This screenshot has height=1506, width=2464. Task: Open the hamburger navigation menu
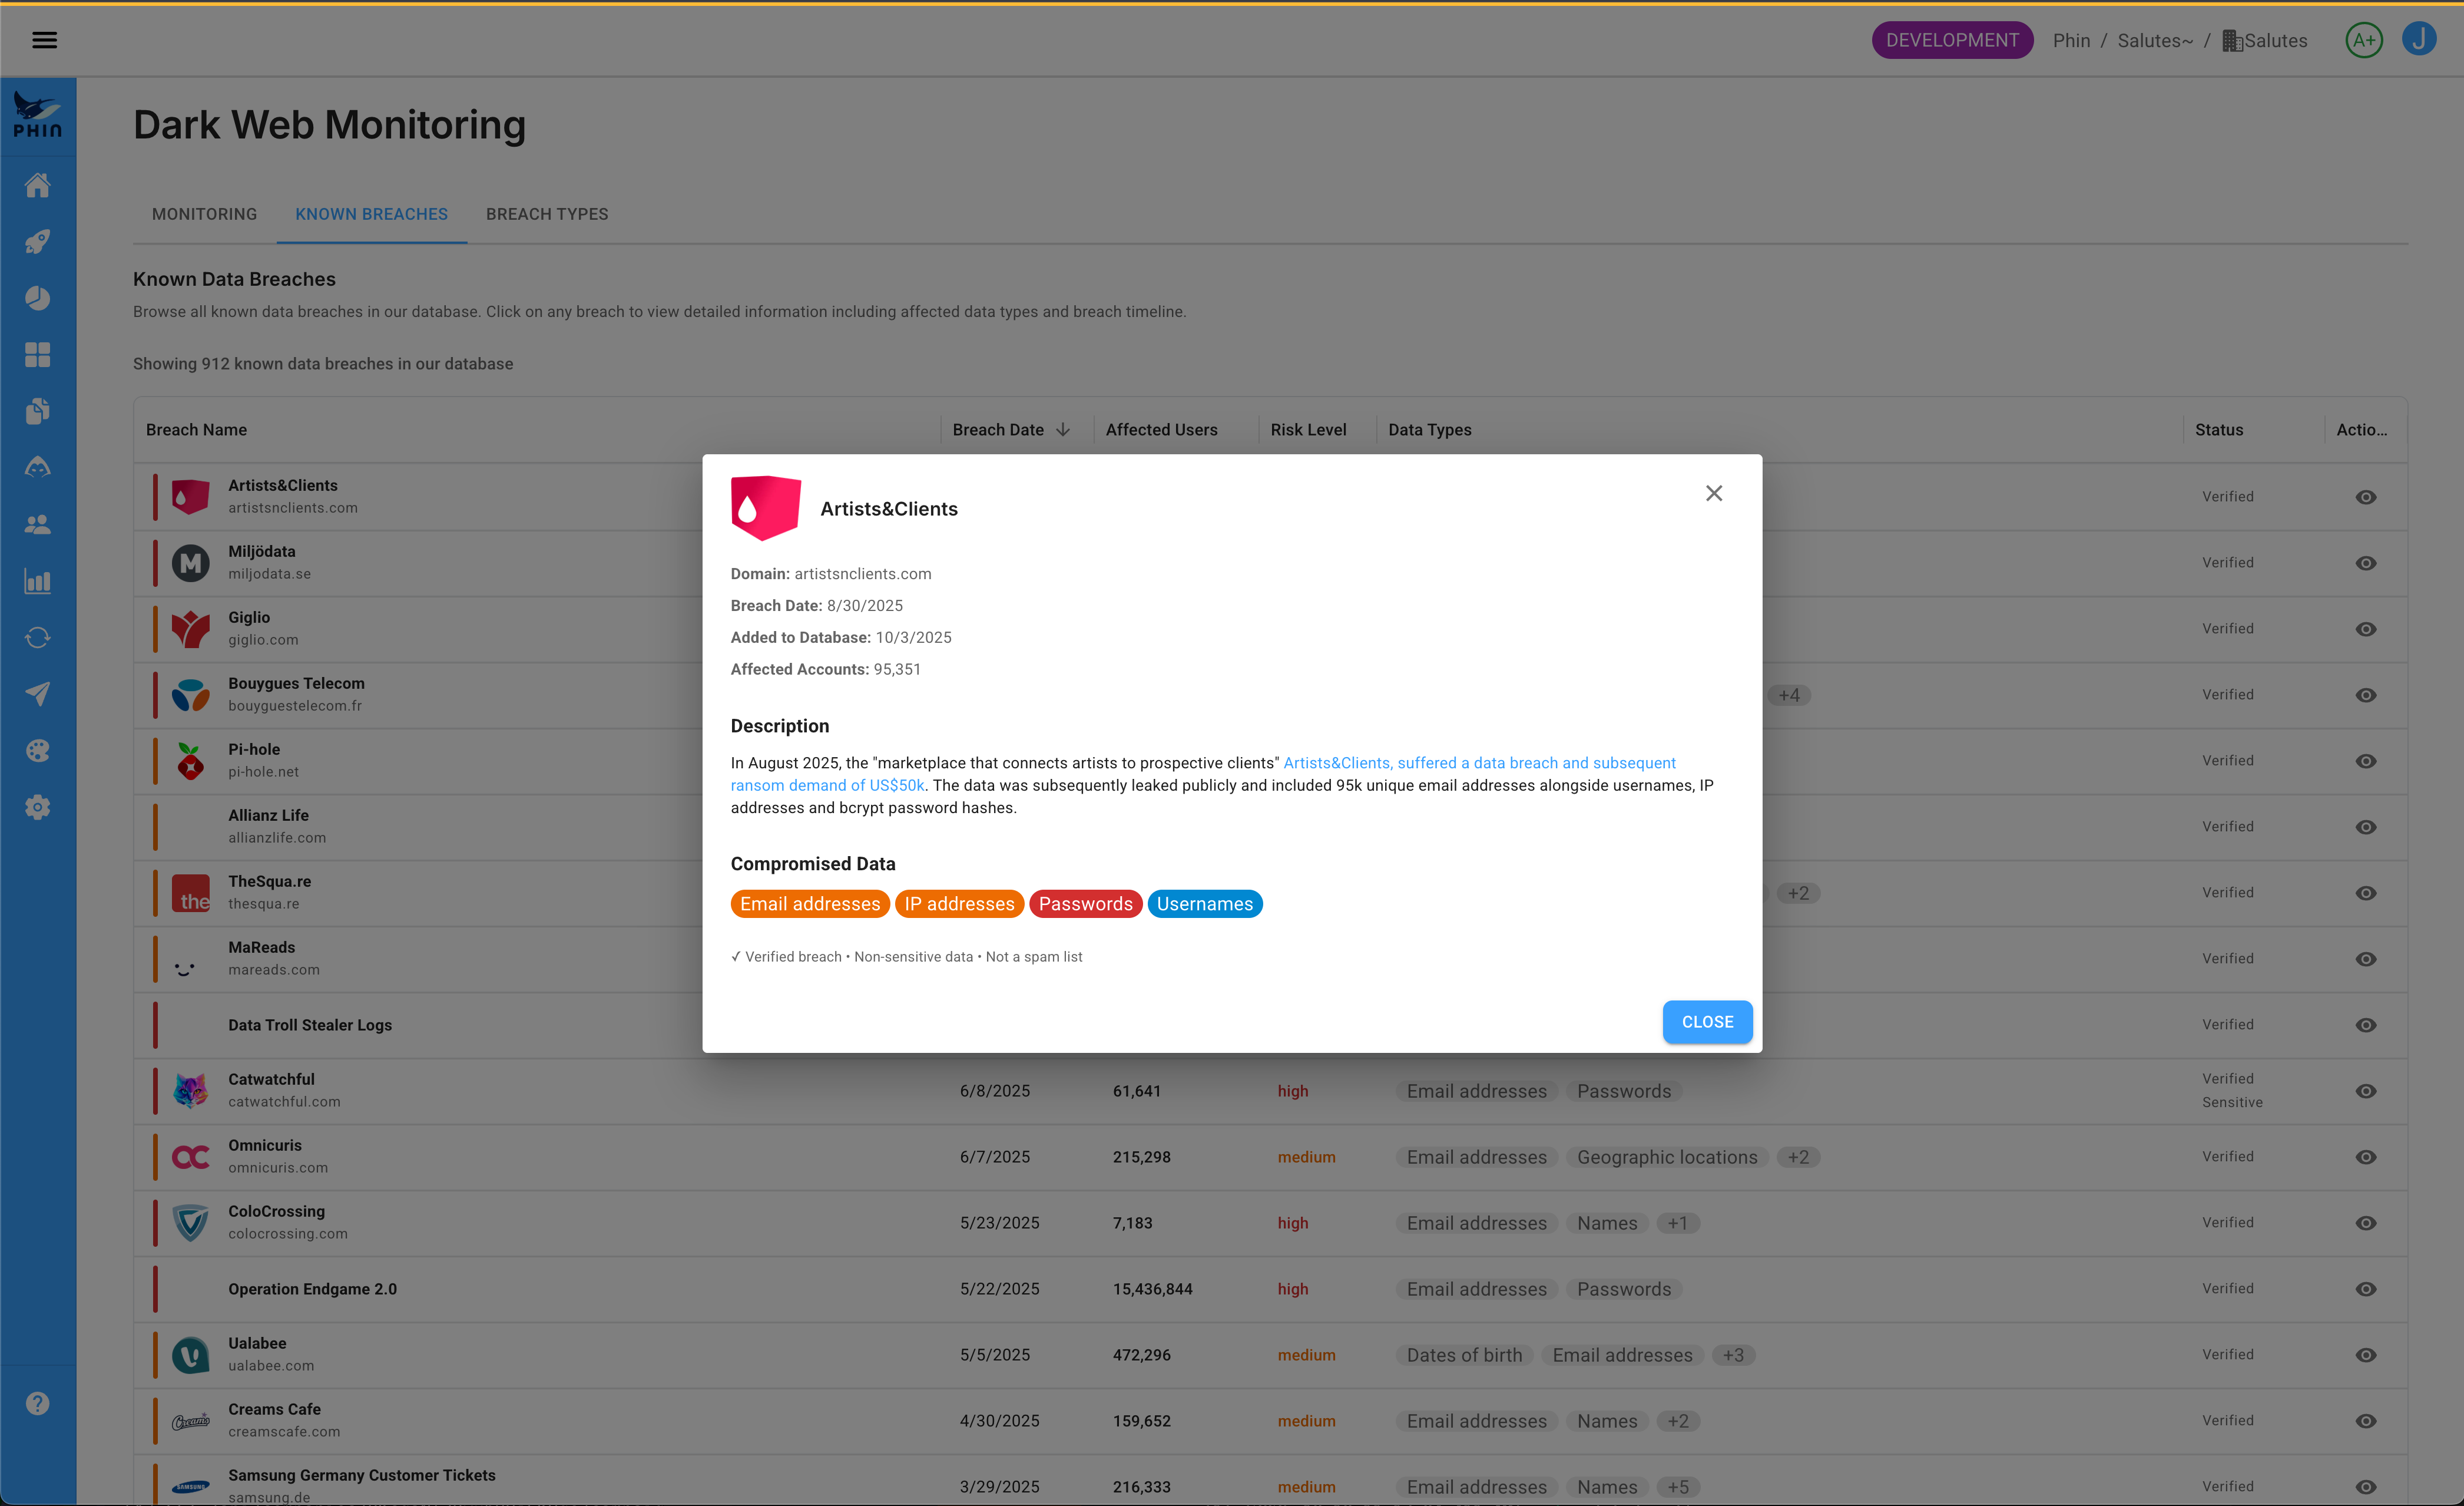(x=44, y=40)
